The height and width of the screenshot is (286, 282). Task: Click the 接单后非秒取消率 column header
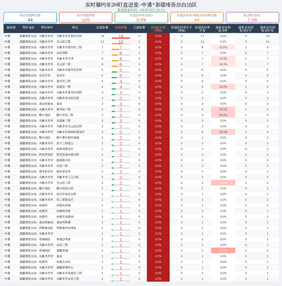[223, 29]
